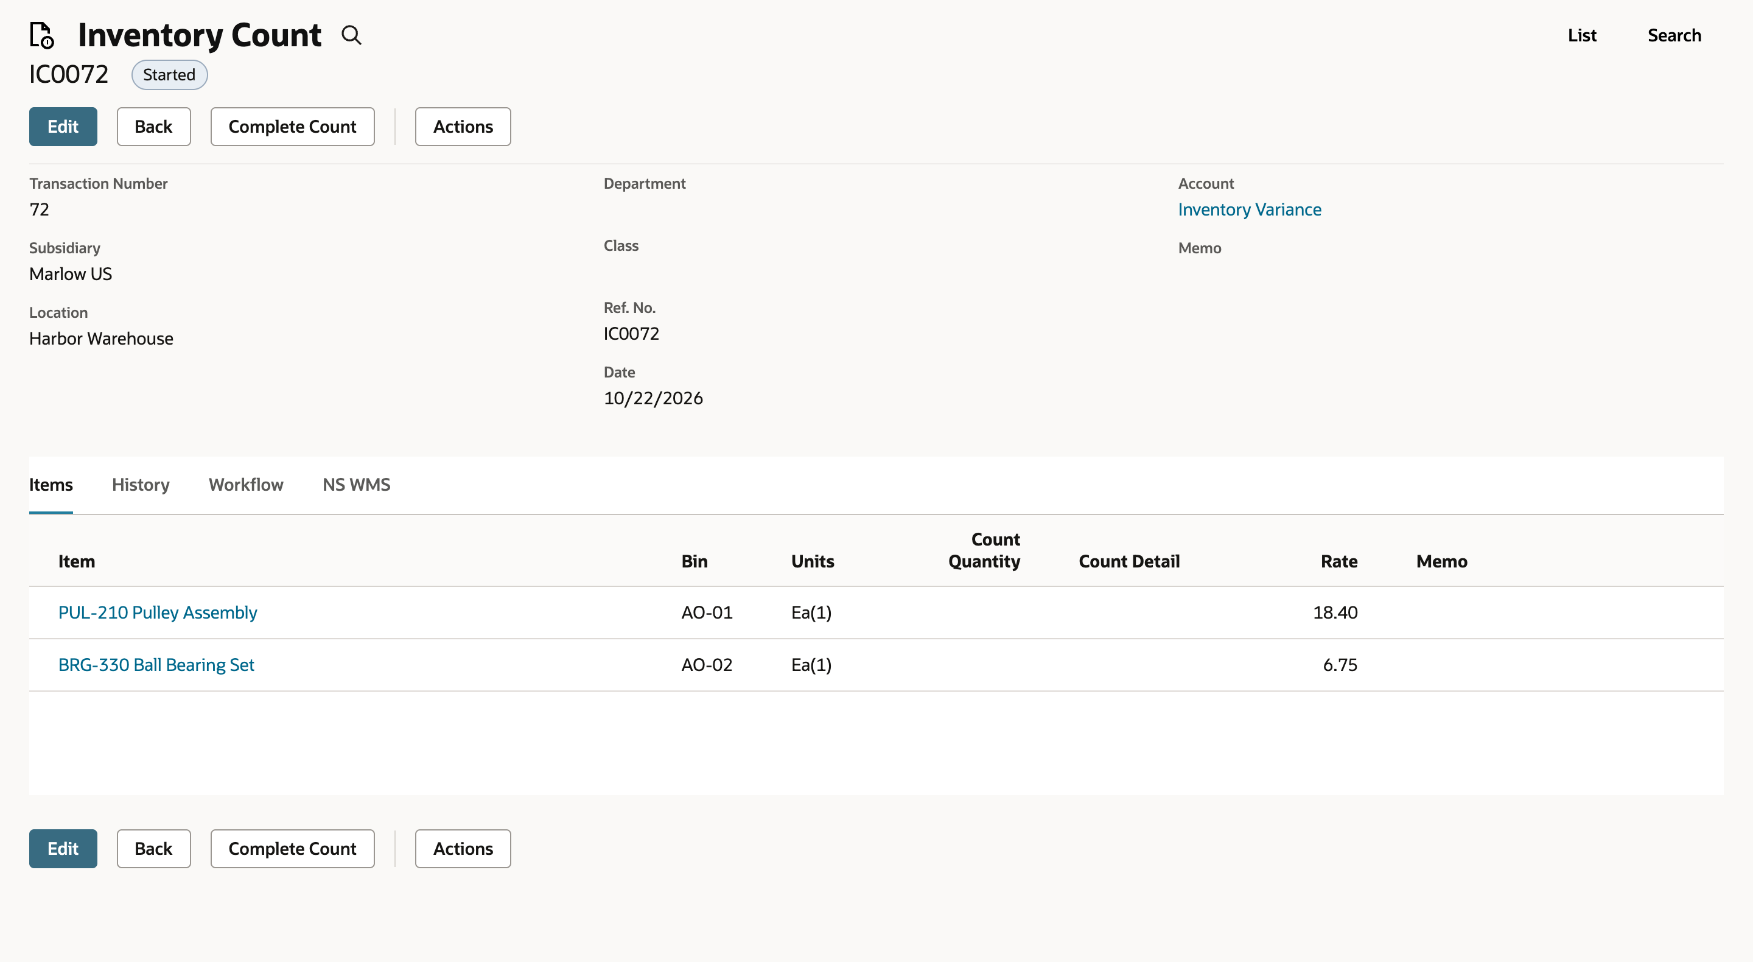Image resolution: width=1753 pixels, height=962 pixels.
Task: Select the Items tab
Action: point(51,485)
